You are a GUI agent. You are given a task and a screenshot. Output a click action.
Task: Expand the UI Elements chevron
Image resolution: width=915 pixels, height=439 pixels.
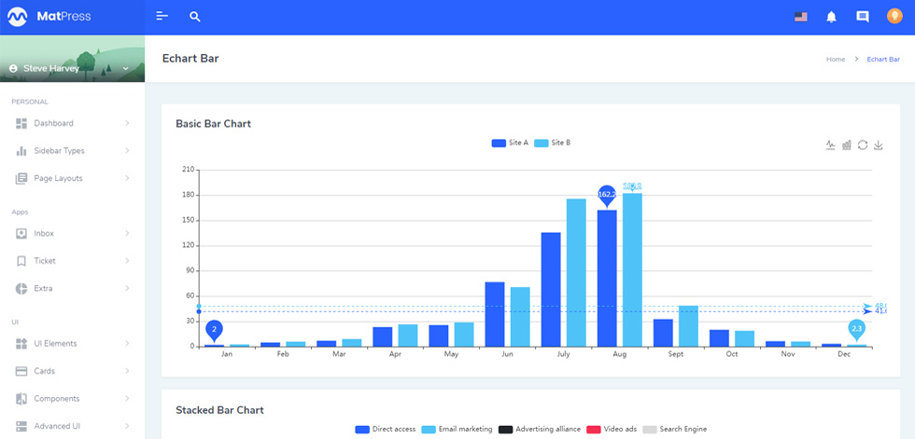click(x=127, y=344)
